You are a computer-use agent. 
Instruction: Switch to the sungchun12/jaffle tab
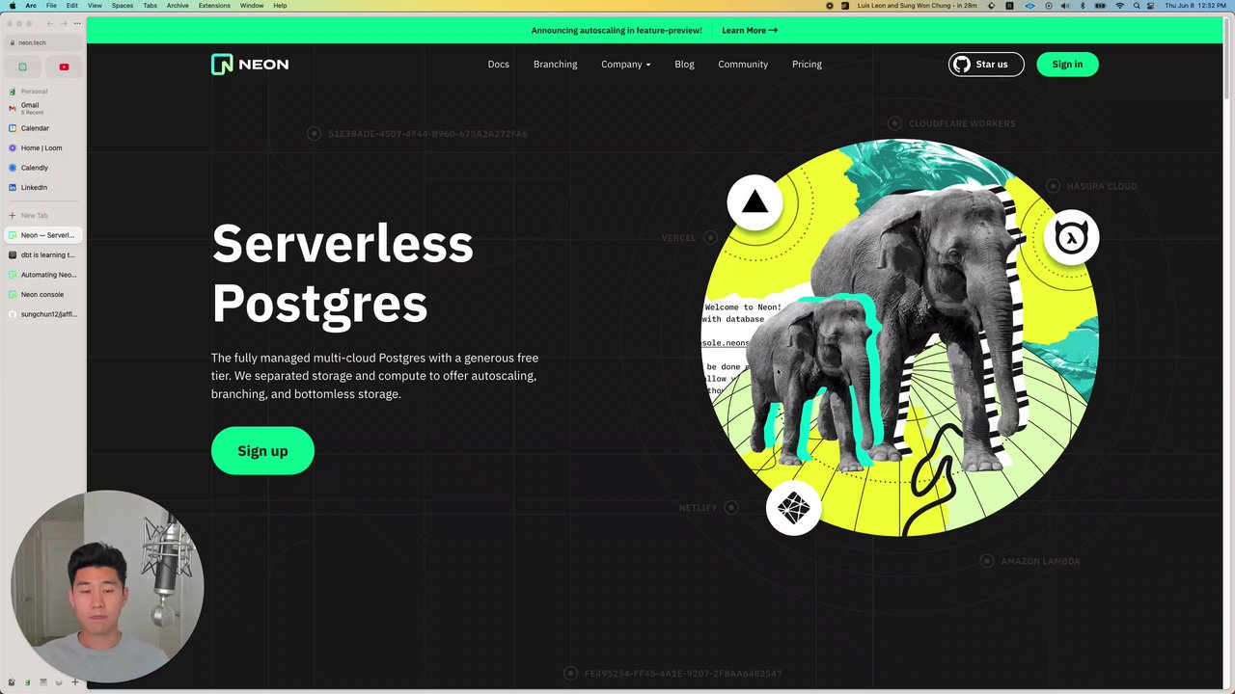click(42, 314)
